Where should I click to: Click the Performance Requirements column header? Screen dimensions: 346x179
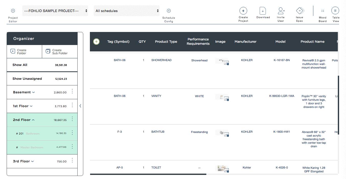click(x=198, y=41)
